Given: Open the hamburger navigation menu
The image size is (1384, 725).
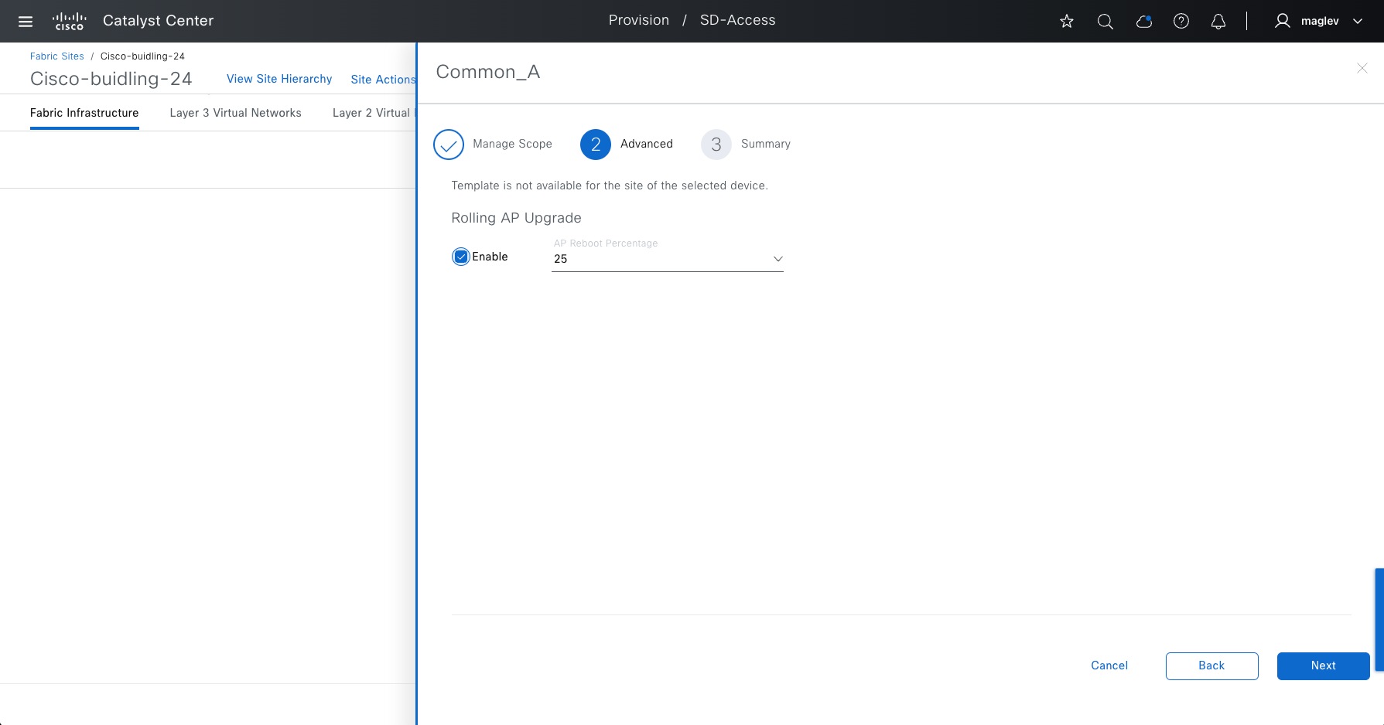Looking at the screenshot, I should click(26, 22).
